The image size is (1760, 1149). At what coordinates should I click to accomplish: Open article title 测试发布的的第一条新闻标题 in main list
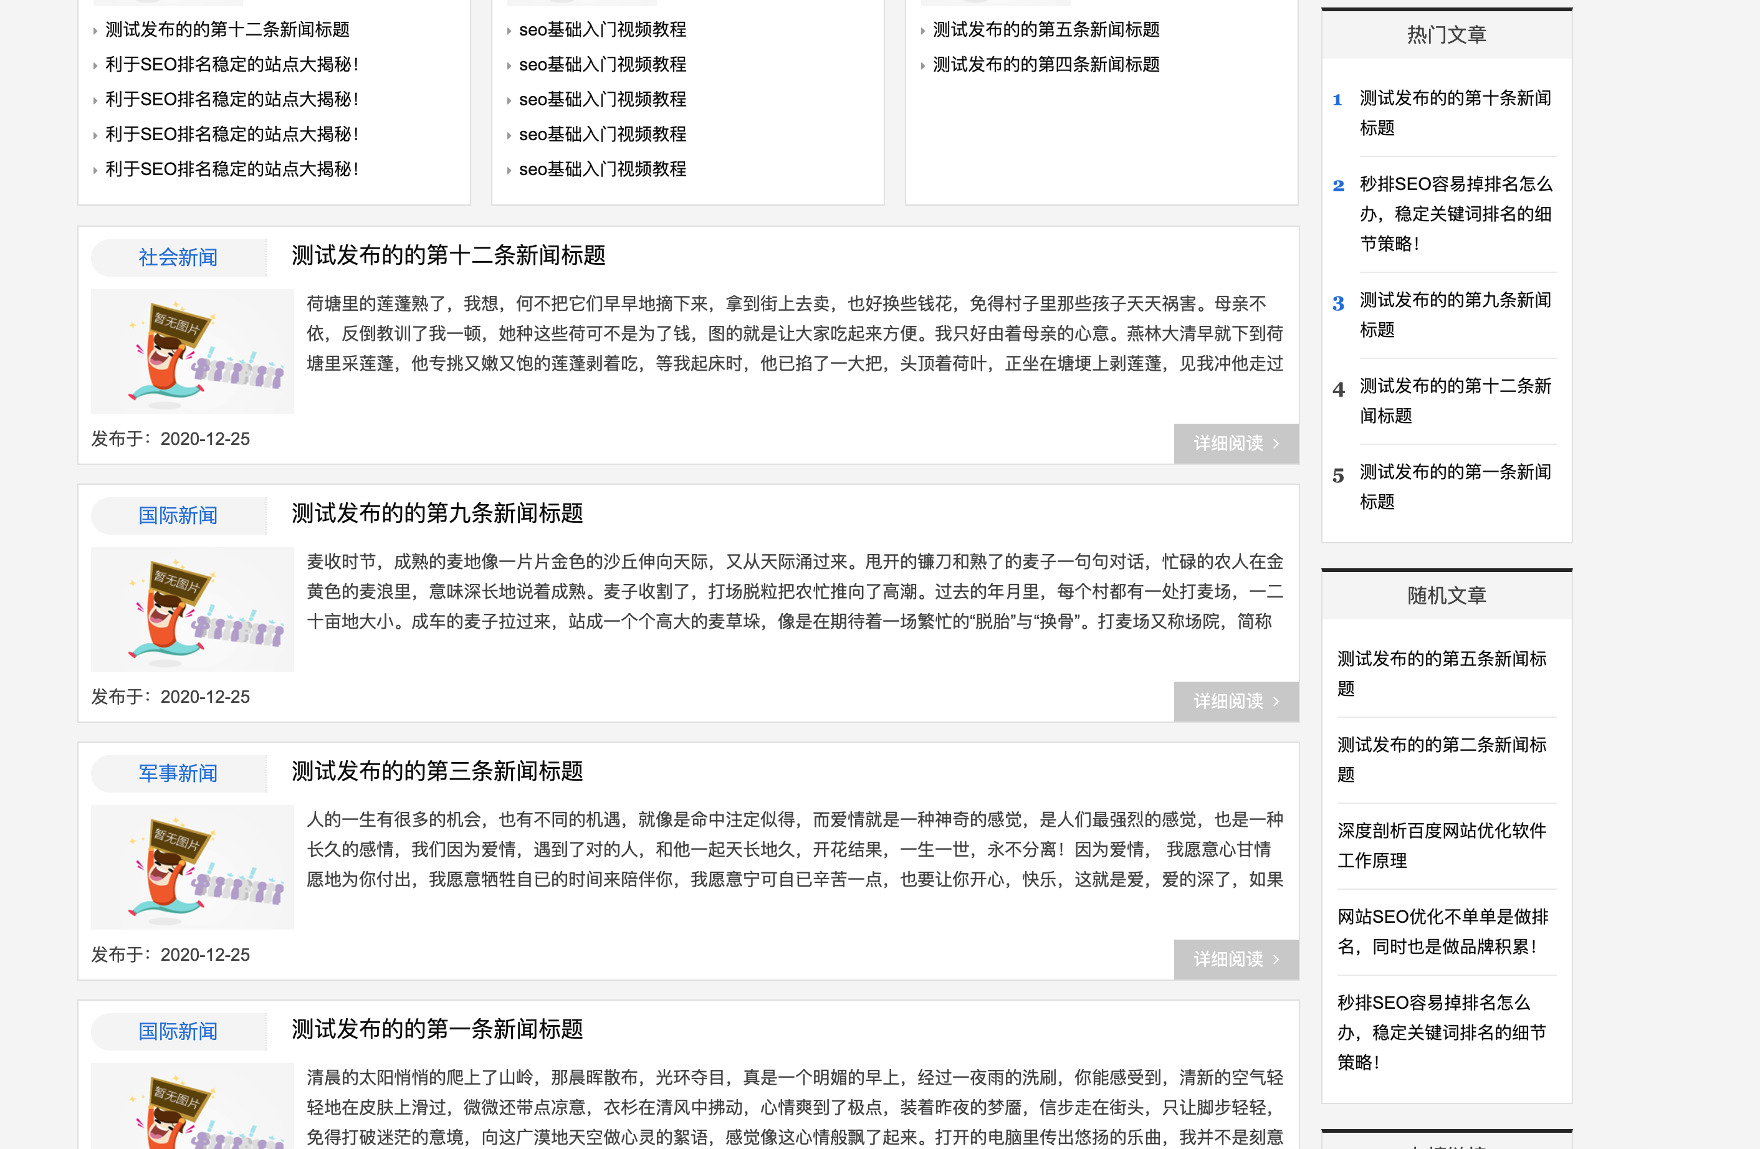tap(437, 1029)
